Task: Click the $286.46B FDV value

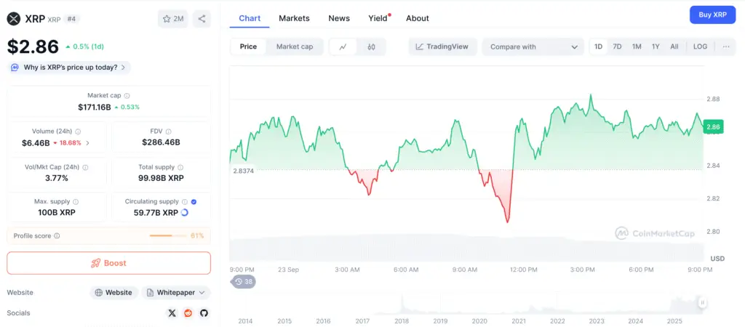Action: click(161, 142)
